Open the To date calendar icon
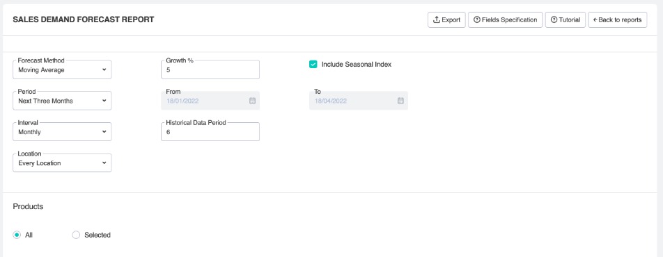The height and width of the screenshot is (257, 663). [400, 101]
